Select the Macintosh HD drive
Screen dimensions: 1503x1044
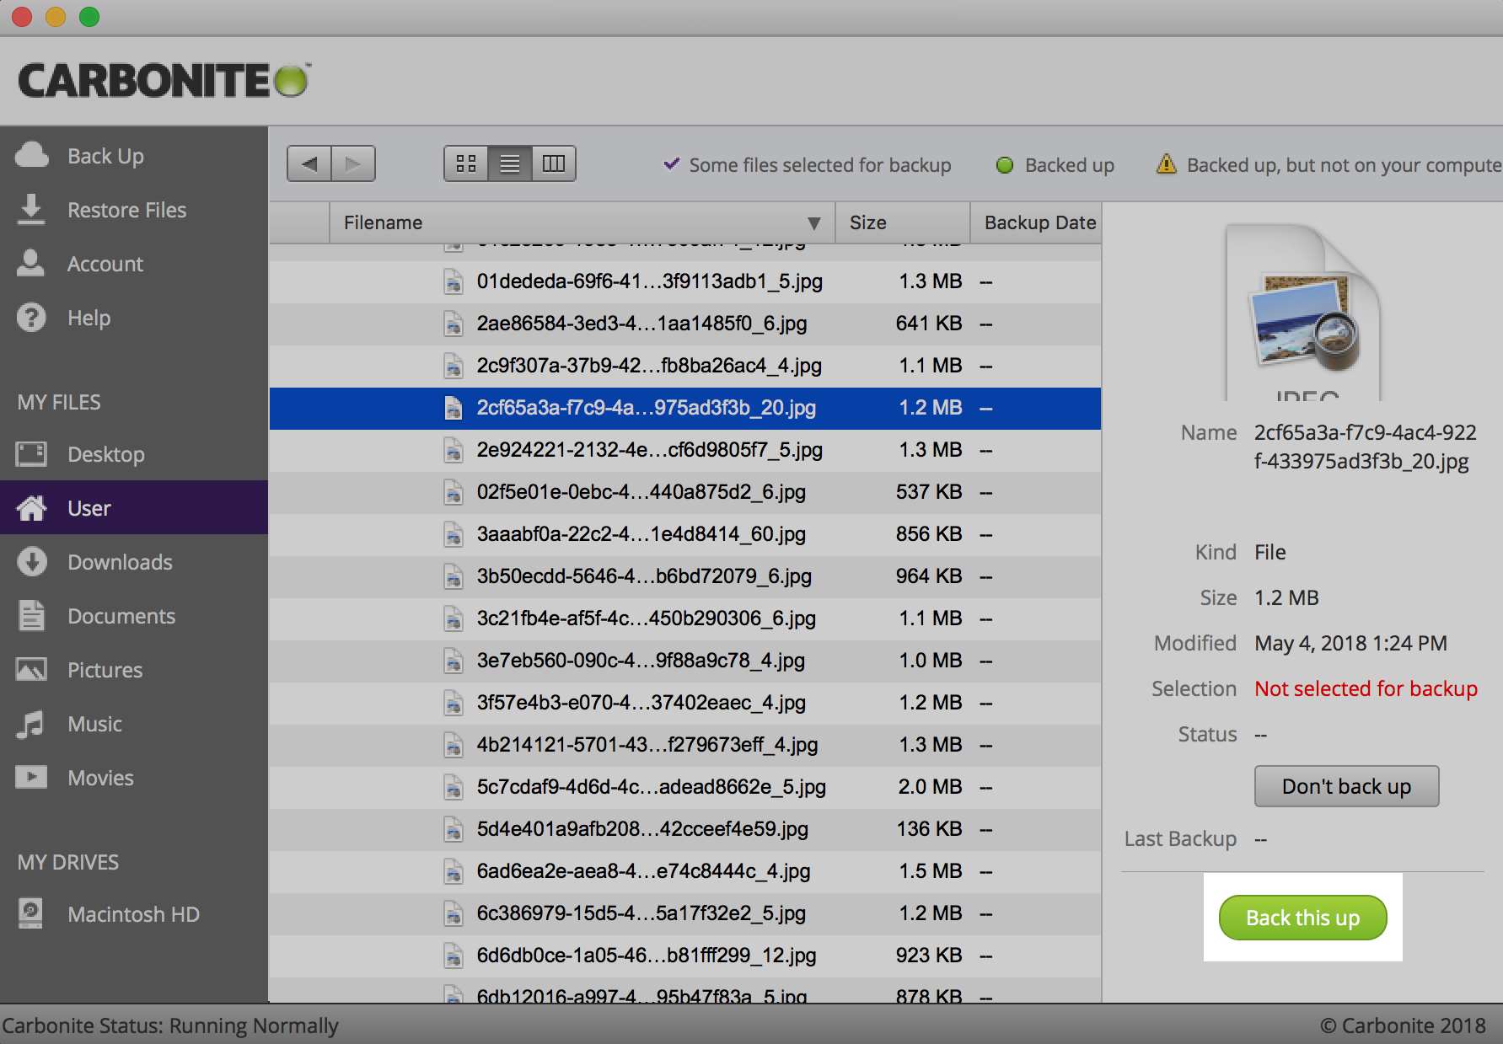click(133, 914)
